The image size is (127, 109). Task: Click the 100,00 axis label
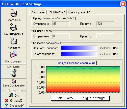40,67
